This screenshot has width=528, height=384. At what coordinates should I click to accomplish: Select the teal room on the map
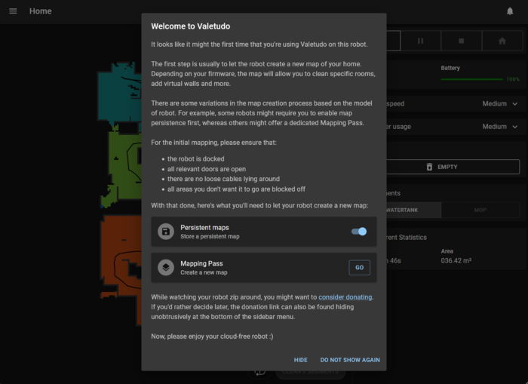(118, 94)
